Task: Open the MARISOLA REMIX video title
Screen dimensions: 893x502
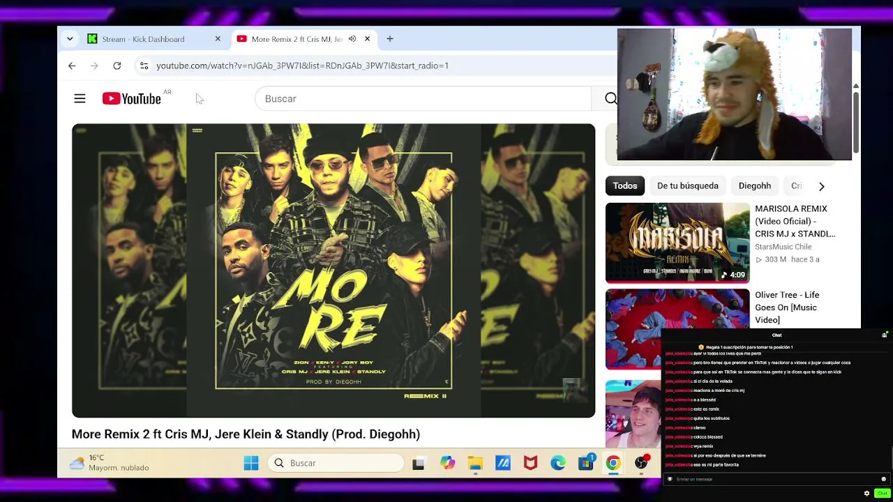Action: pyautogui.click(x=795, y=221)
